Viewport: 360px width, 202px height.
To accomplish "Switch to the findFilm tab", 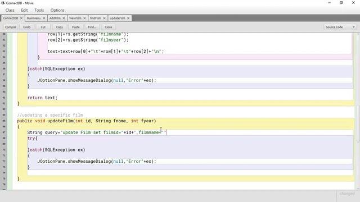I will click(x=96, y=18).
